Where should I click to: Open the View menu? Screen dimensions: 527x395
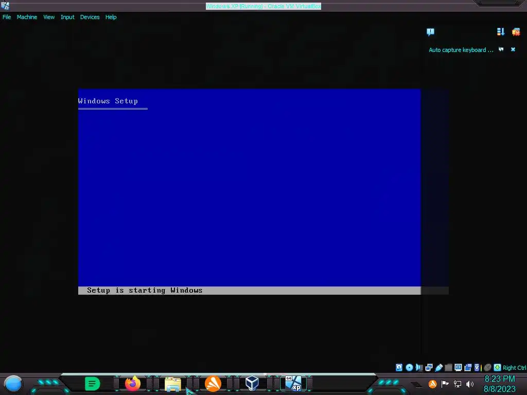coord(49,17)
